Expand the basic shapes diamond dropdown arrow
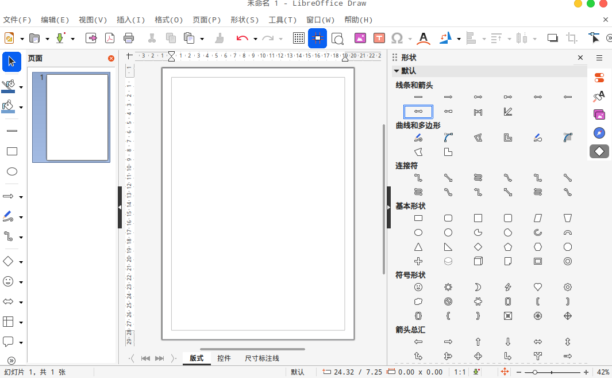 coord(21,262)
